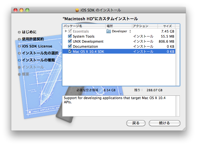The height and width of the screenshot is (146, 197).
Task: Click the パッケージ名 column header
Action: tap(84, 26)
